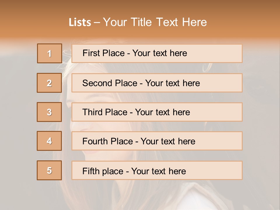Viewport: 280px width, 210px height.
Task: Click the bold word "Lists" in the title
Action: pyautogui.click(x=80, y=22)
